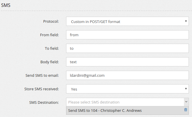Click the SMS section heading

click(6, 5)
